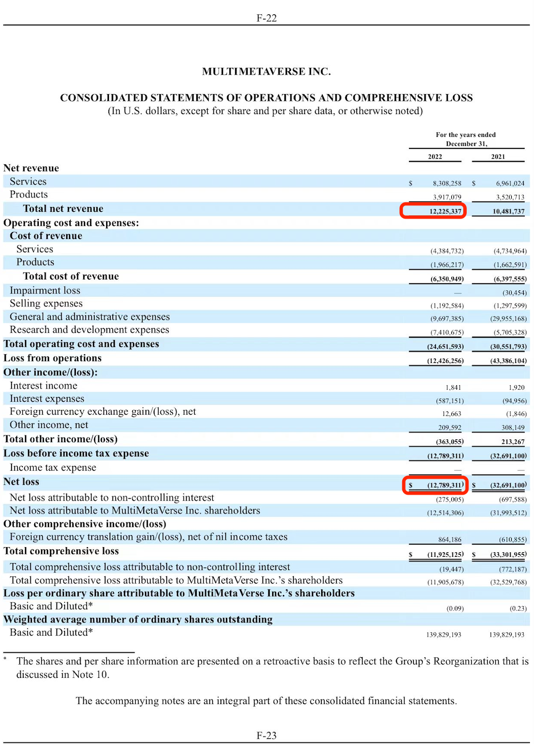Click the 2022 Total comprehensive loss value
The height and width of the screenshot is (744, 534).
point(446,554)
